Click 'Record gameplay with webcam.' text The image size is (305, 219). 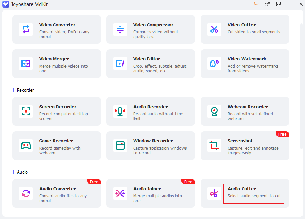click(60, 150)
